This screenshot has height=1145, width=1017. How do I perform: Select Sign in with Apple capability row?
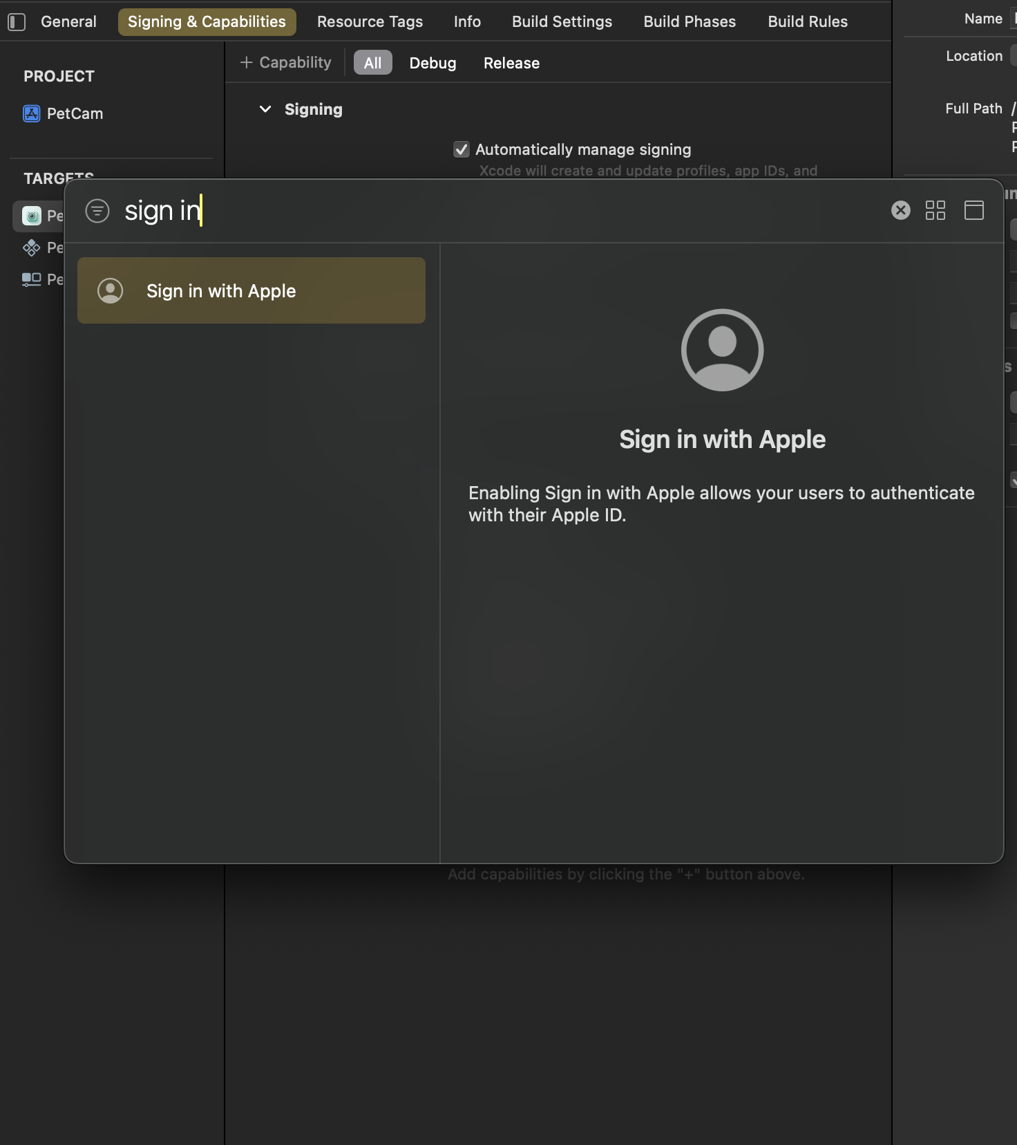[251, 290]
